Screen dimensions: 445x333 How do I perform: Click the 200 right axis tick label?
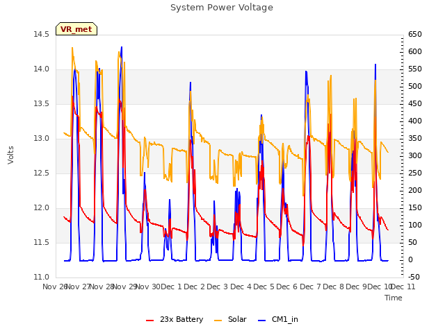coord(415,190)
